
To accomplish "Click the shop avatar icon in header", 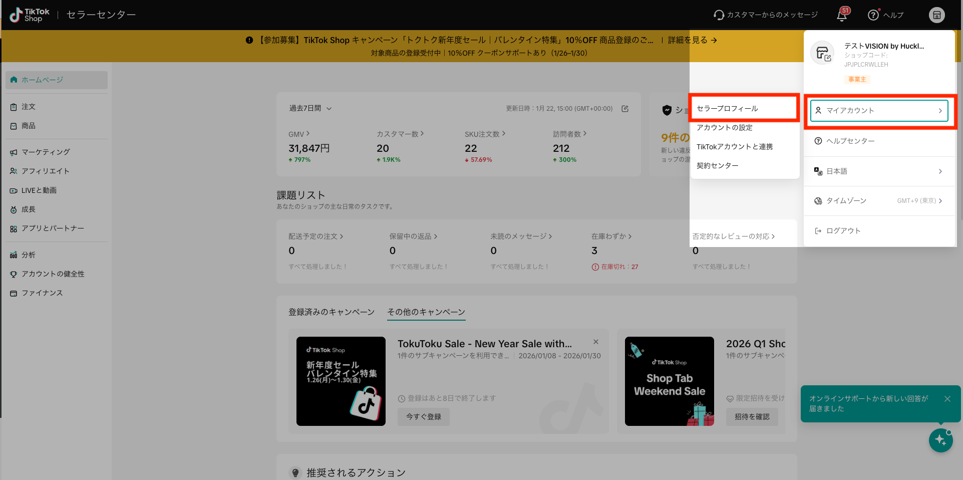I will [x=937, y=15].
